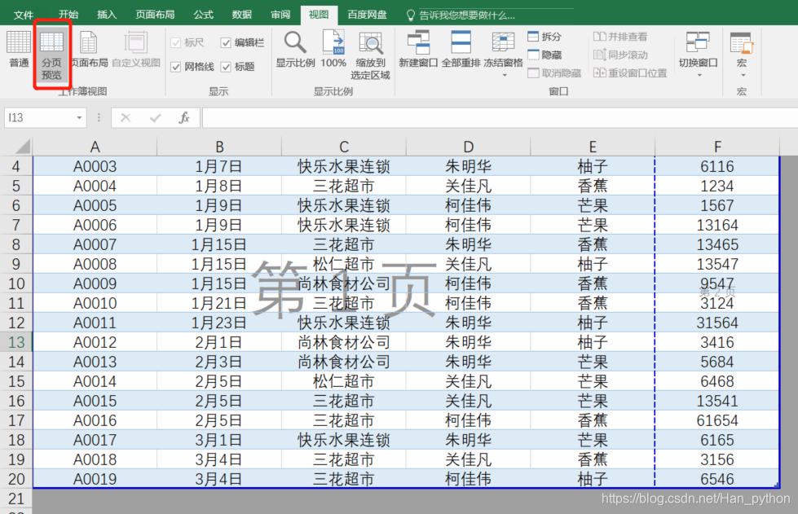Select row 20 header

(16, 479)
